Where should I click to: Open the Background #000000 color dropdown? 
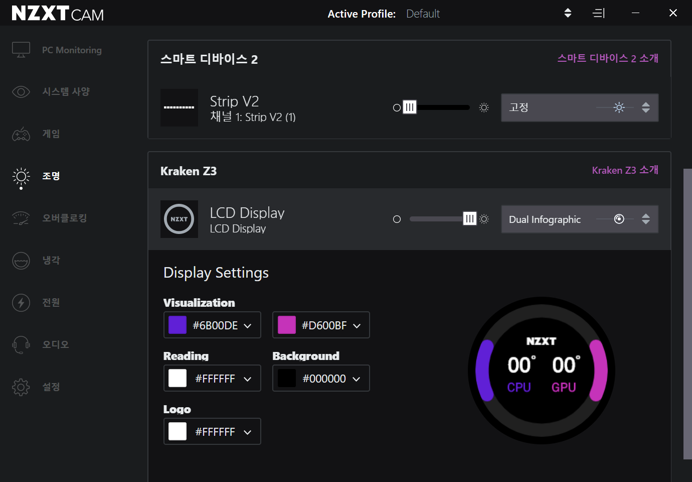coord(321,378)
